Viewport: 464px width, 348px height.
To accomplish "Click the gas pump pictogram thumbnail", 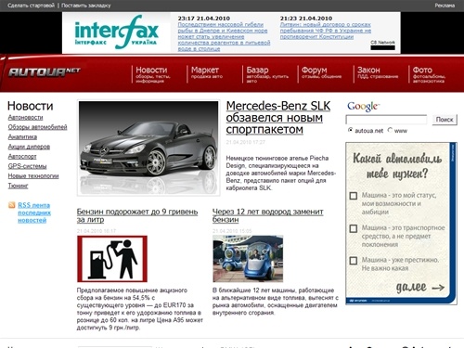I will point(112,259).
